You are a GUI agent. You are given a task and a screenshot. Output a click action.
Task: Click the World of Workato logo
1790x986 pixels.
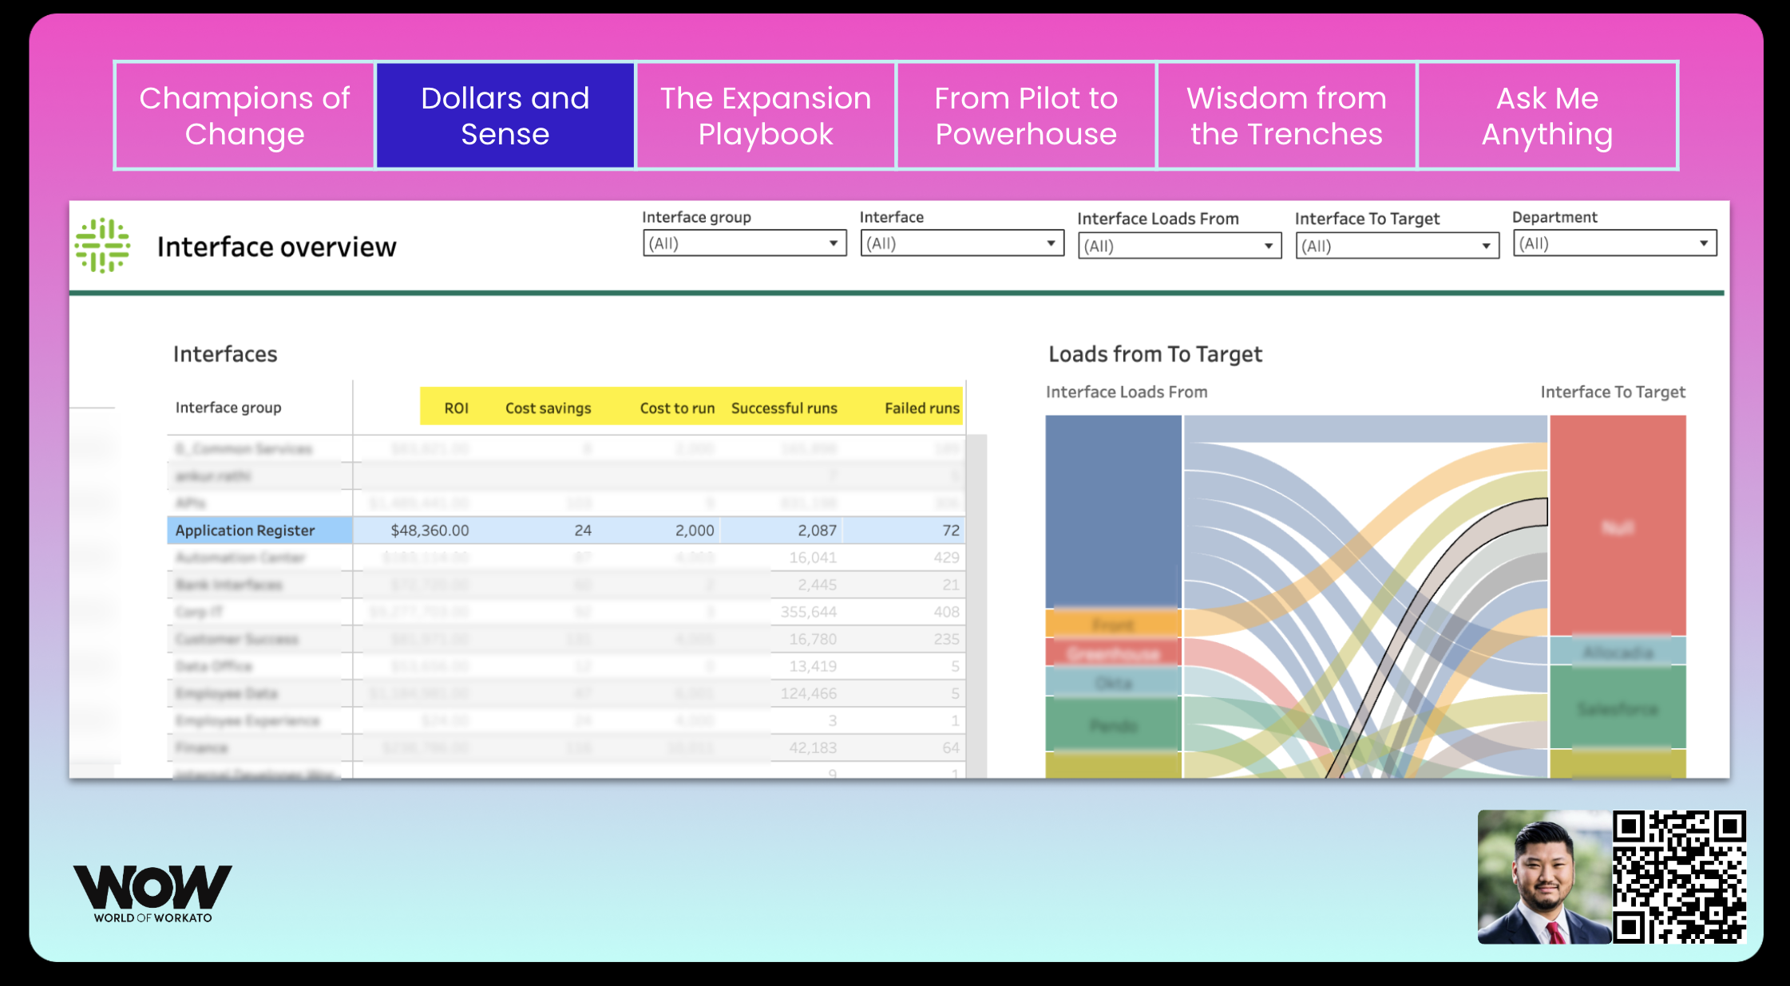point(152,893)
